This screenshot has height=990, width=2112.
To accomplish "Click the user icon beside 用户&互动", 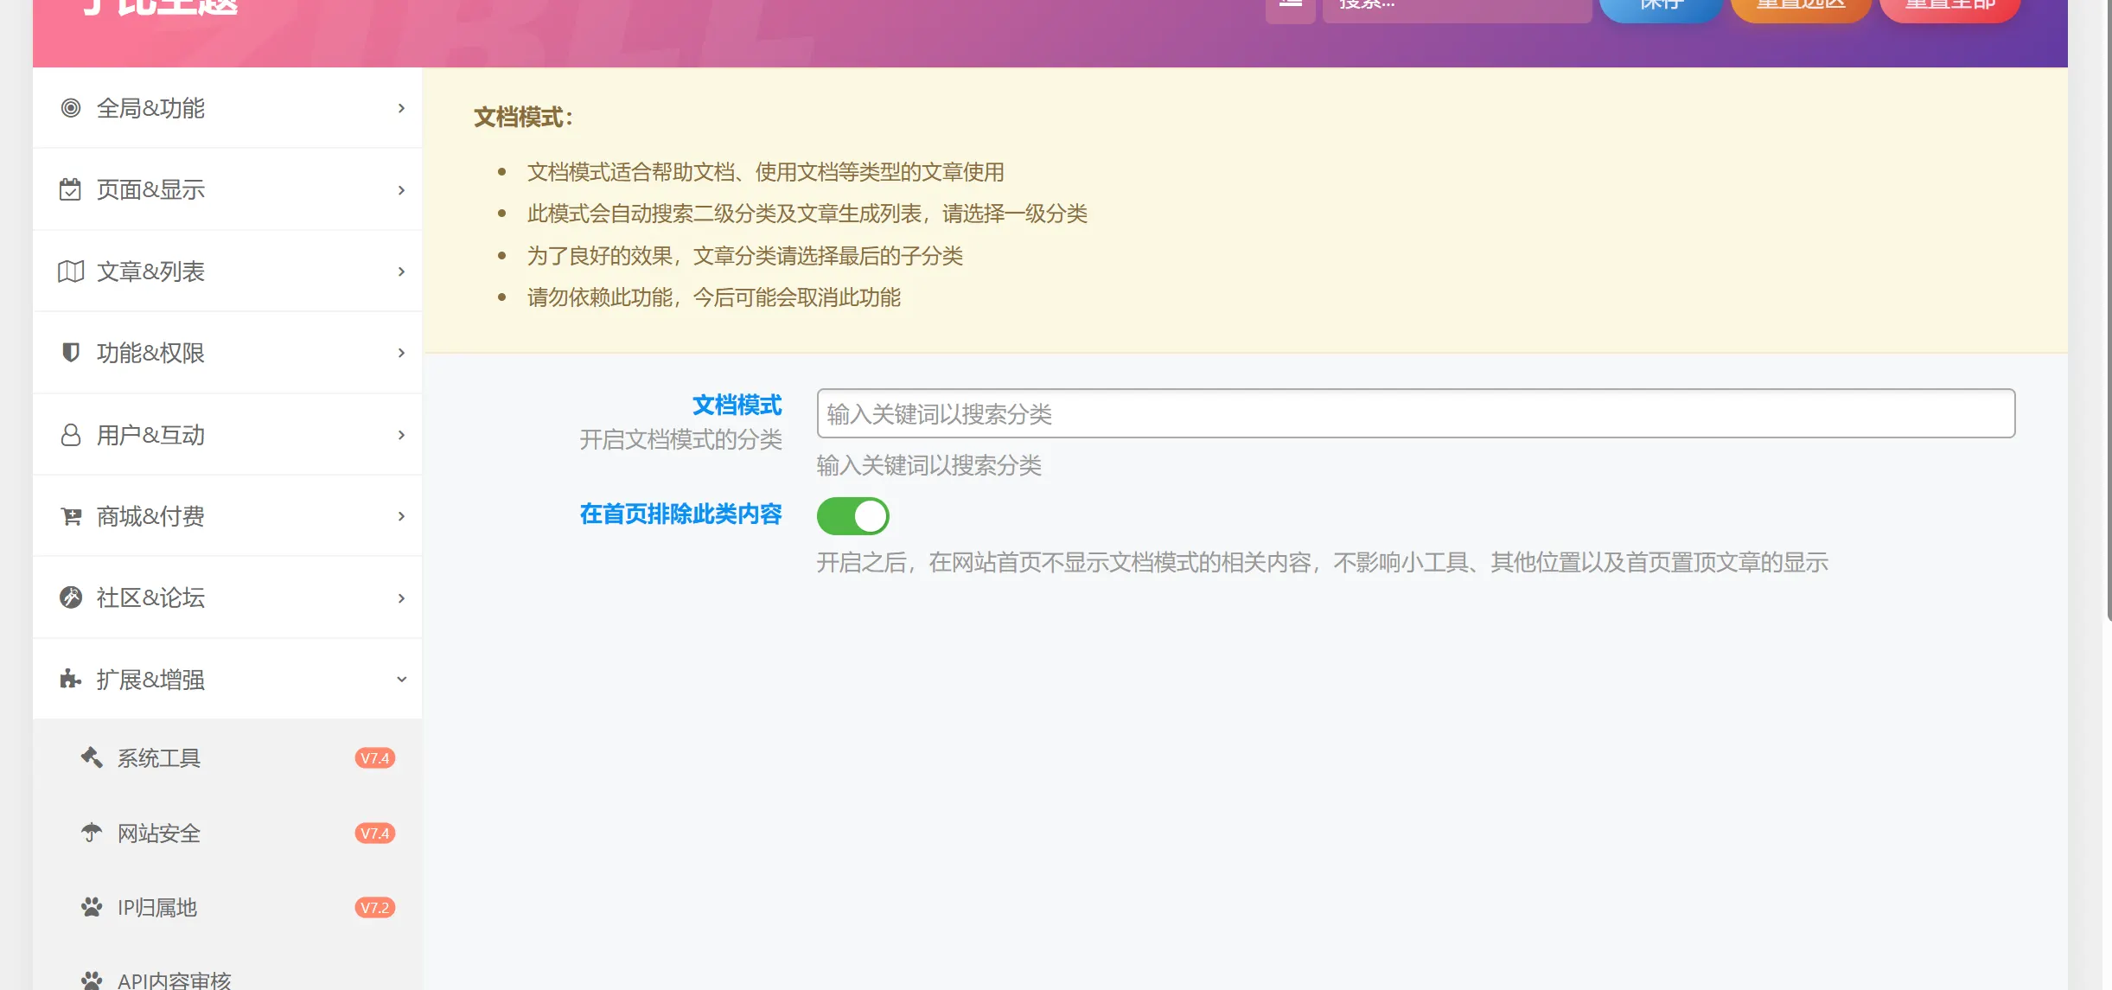I will (71, 435).
